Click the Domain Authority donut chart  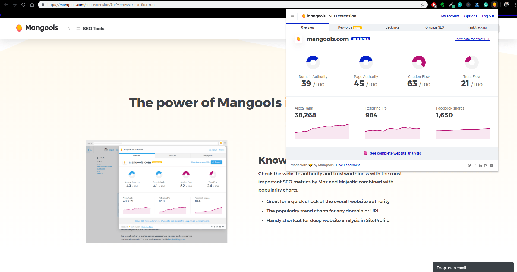(x=313, y=62)
